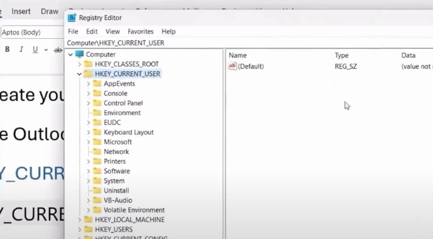The image size is (433, 239).
Task: Click the Type column header
Action: pyautogui.click(x=341, y=55)
